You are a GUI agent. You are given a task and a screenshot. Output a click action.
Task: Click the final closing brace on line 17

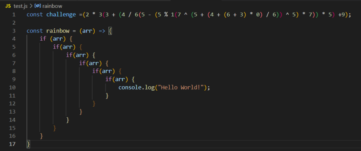[28, 144]
